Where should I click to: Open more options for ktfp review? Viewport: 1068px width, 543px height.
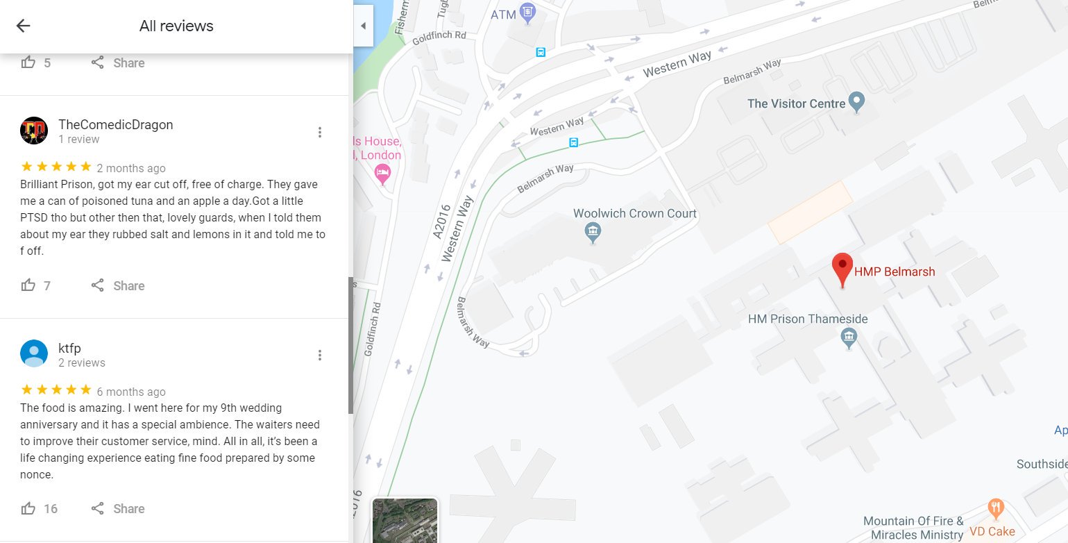tap(320, 356)
